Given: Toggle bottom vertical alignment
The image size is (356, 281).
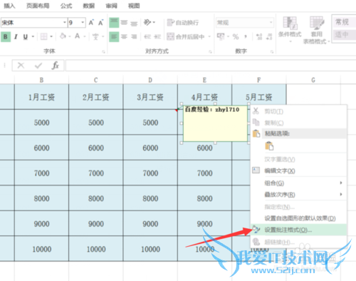Looking at the screenshot, I should coord(134,23).
